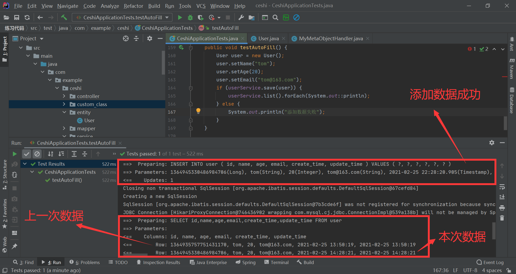
Task: Open the Terminal tool window
Action: click(276, 262)
